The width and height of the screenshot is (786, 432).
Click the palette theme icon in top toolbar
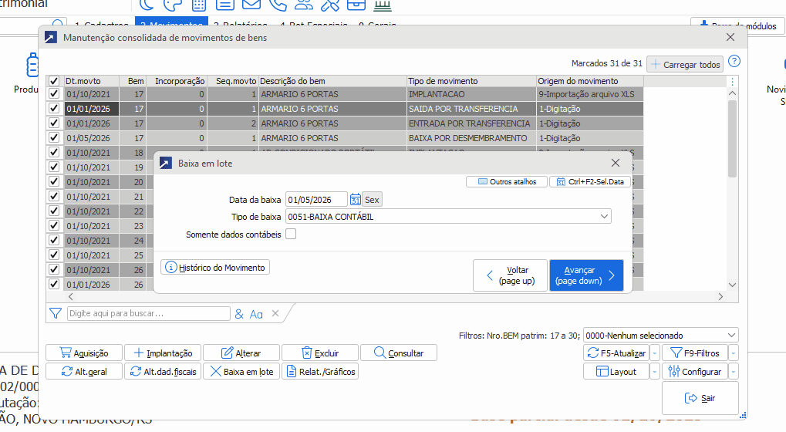pos(173,5)
